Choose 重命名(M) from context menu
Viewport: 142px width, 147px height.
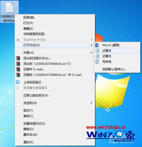55,134
